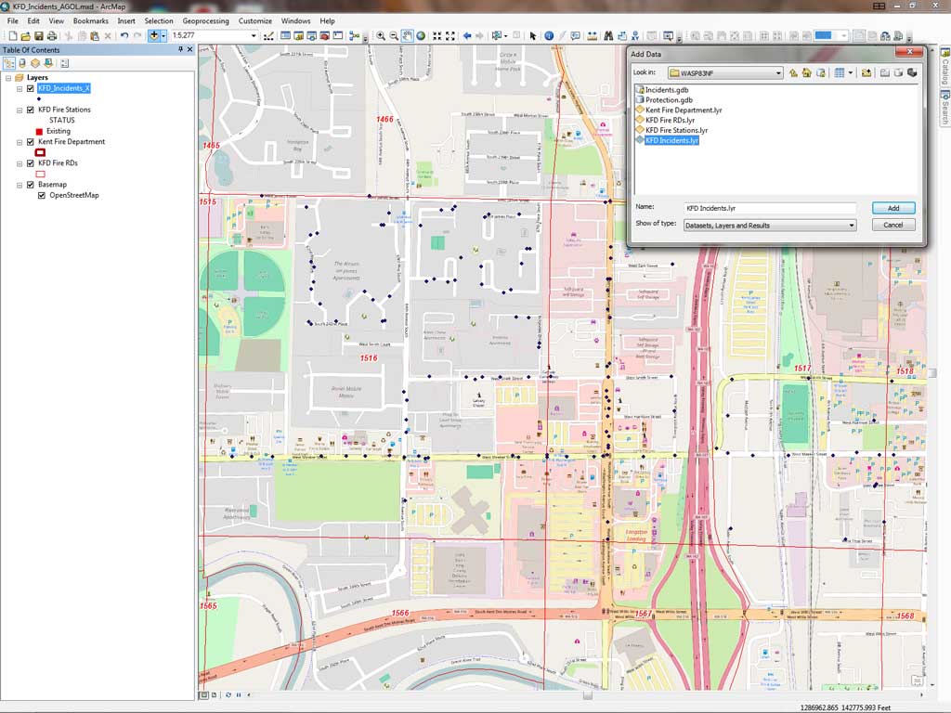Click the Full Extent globe icon

coord(421,36)
